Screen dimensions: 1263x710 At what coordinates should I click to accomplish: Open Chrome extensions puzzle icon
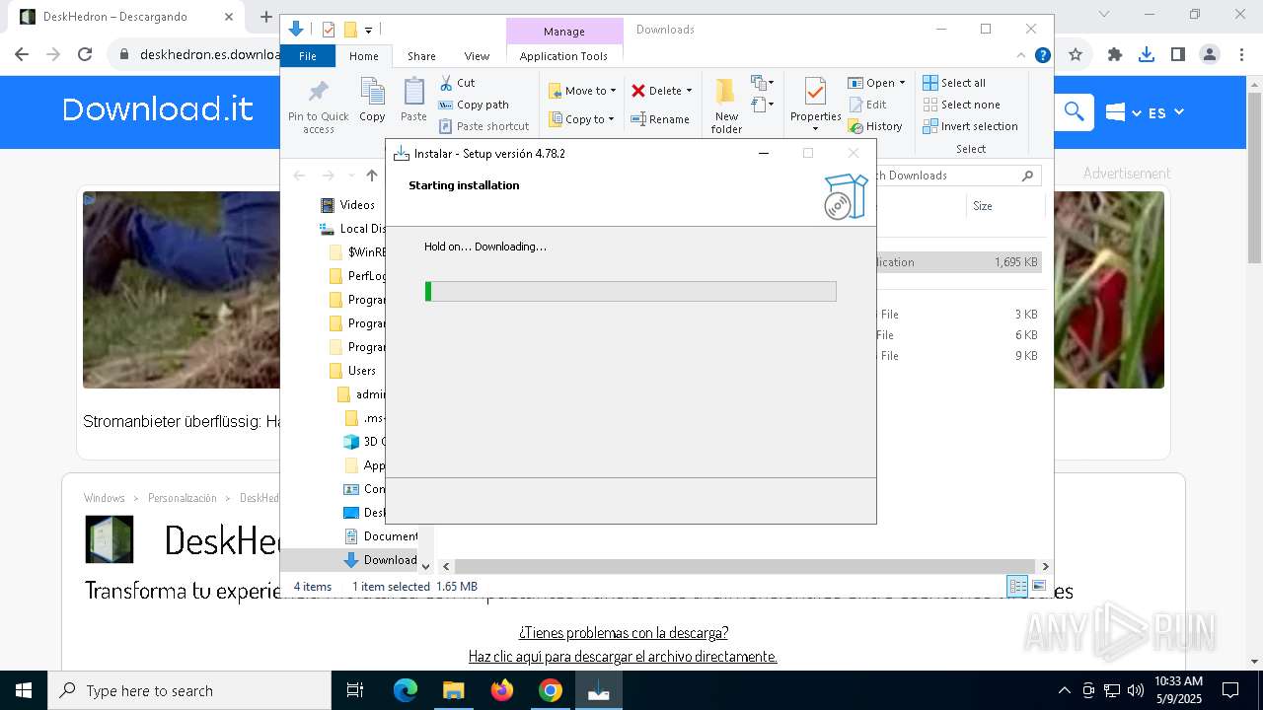coord(1115,55)
